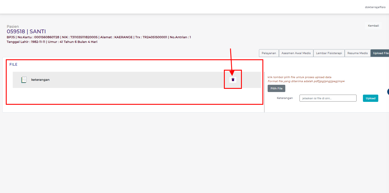Click the dark circular button at right edge

[388, 92]
